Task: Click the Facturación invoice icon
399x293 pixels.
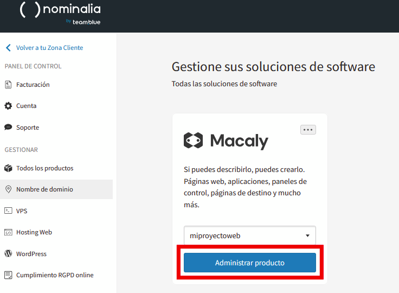Action: [8, 85]
